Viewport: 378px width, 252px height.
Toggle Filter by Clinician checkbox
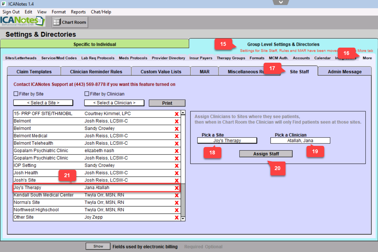[x=87, y=94]
